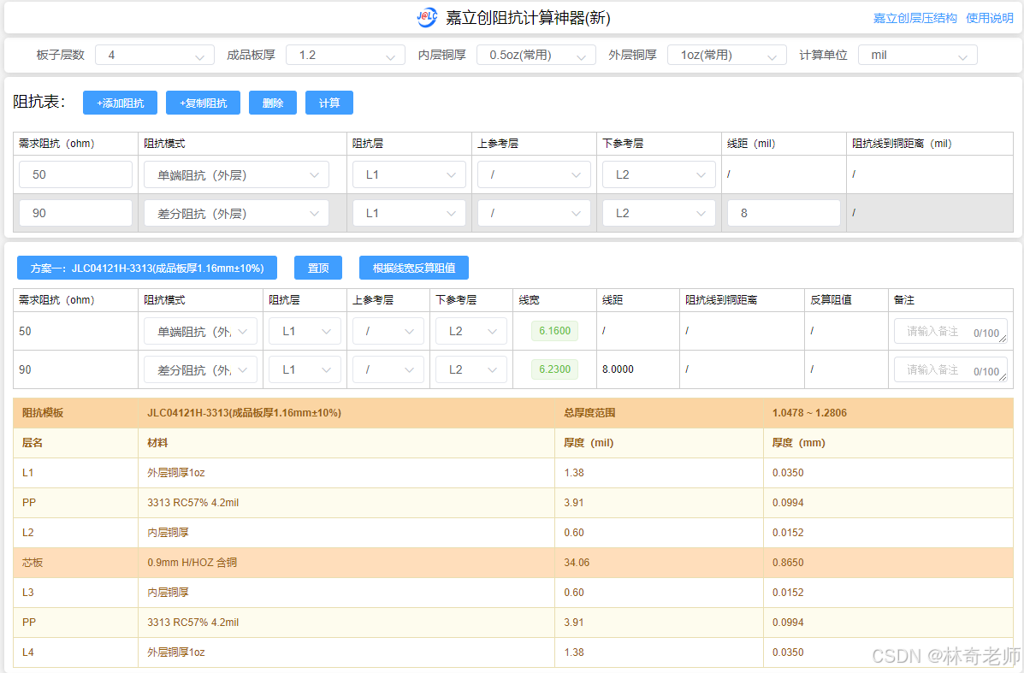
Task: Open L1 layer dropdown in result row 90
Action: tap(305, 369)
